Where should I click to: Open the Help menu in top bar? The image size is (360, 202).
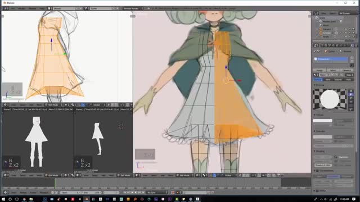[42, 8]
